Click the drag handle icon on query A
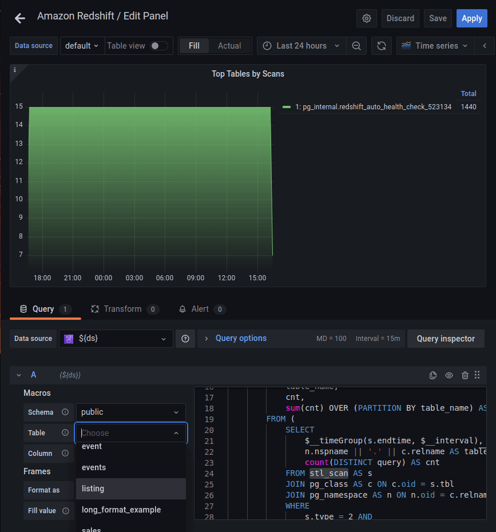The width and height of the screenshot is (496, 532). (477, 375)
